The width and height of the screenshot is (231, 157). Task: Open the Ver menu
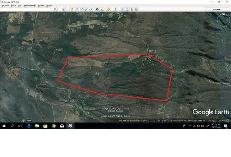[20, 6]
